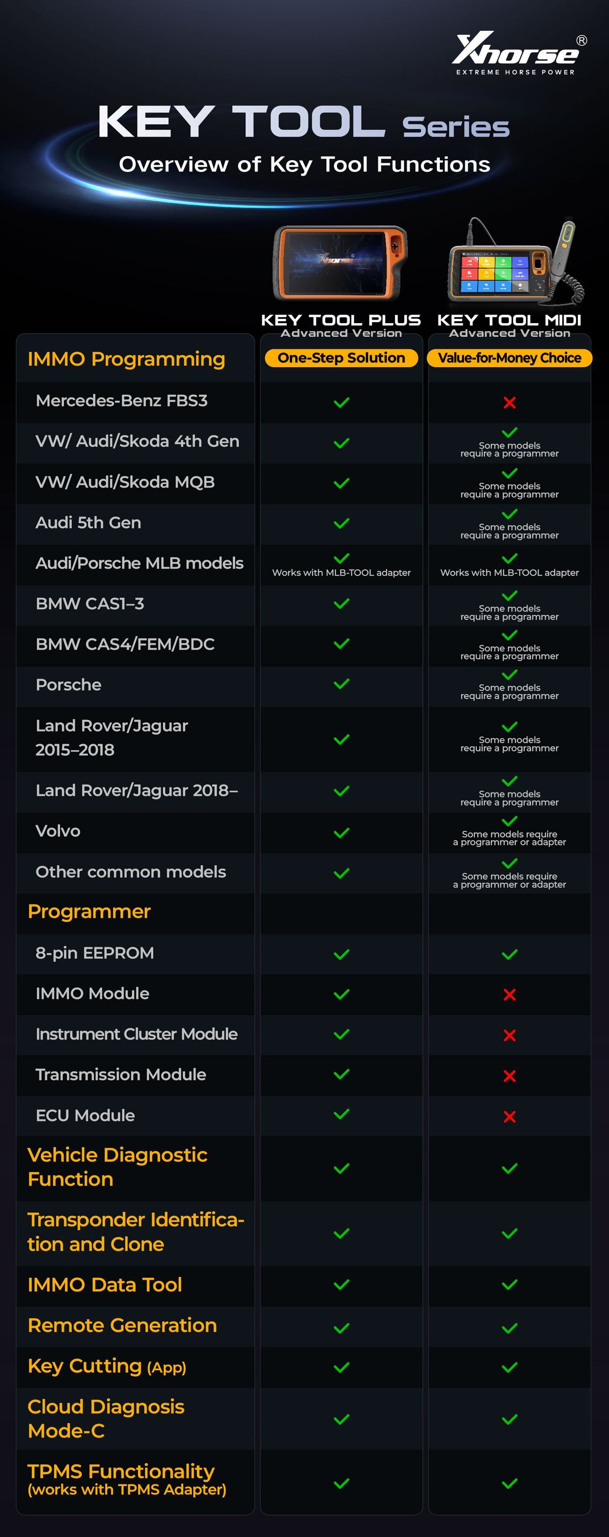Click the KEY TOOL PLUS column title
609x1537 pixels.
tap(341, 320)
